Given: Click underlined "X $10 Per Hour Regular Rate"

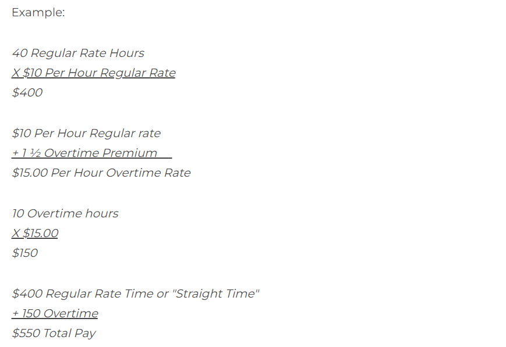Looking at the screenshot, I should [93, 73].
